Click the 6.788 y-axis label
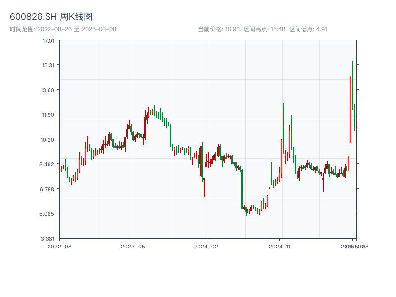This screenshot has height=297, width=396. pos(48,189)
